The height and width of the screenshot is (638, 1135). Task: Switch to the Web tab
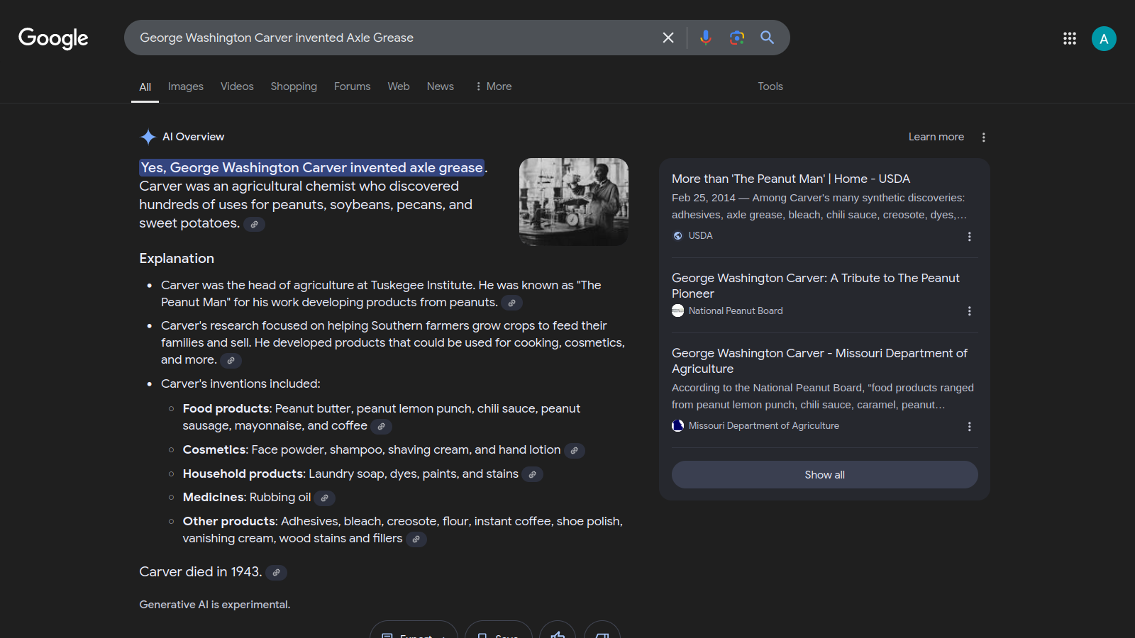[399, 86]
